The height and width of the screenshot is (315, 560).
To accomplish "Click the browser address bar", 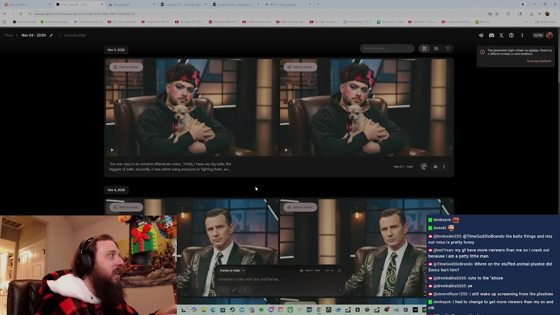I will (258, 14).
